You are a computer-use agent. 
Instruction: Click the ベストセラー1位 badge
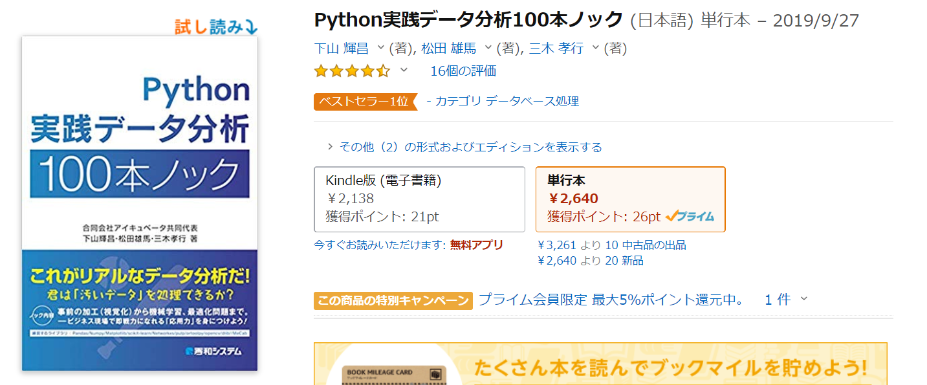365,102
